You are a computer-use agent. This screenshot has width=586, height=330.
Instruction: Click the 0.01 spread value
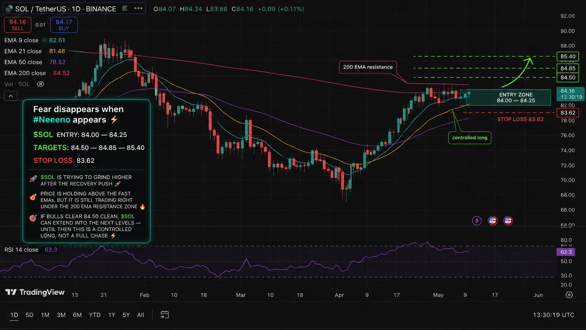[40, 25]
